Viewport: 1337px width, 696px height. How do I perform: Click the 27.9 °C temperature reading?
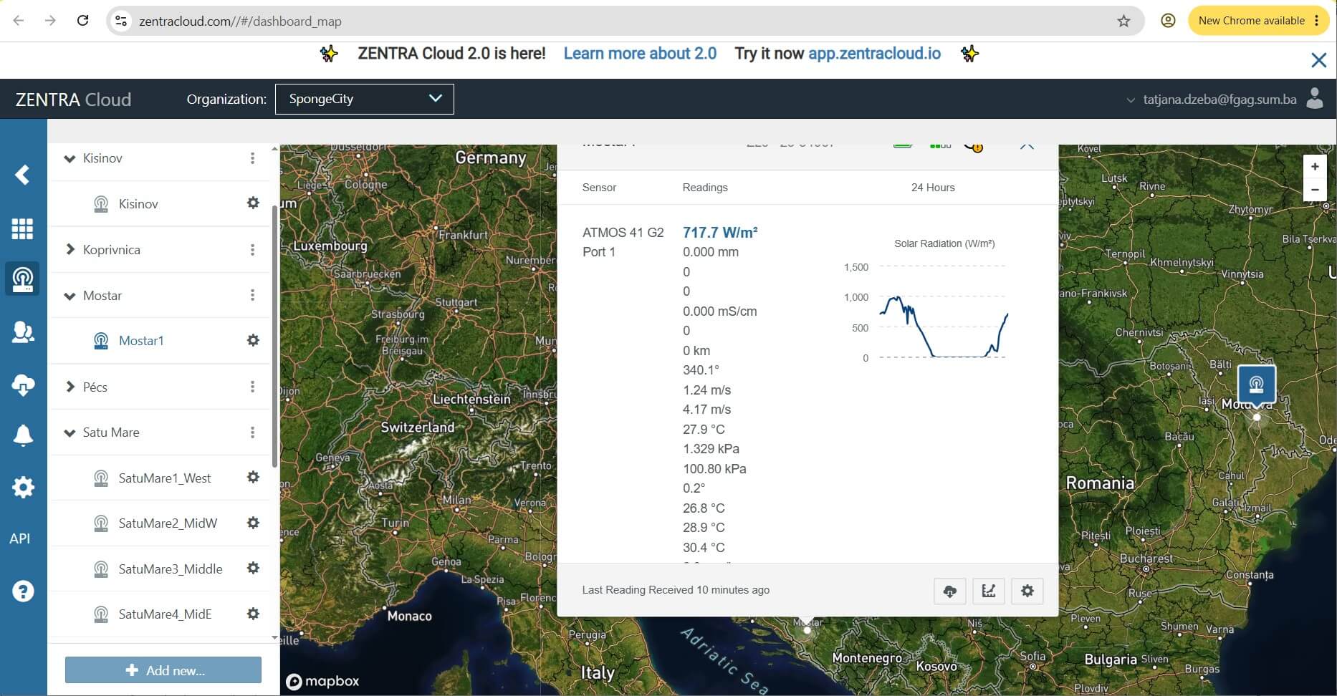tap(704, 430)
